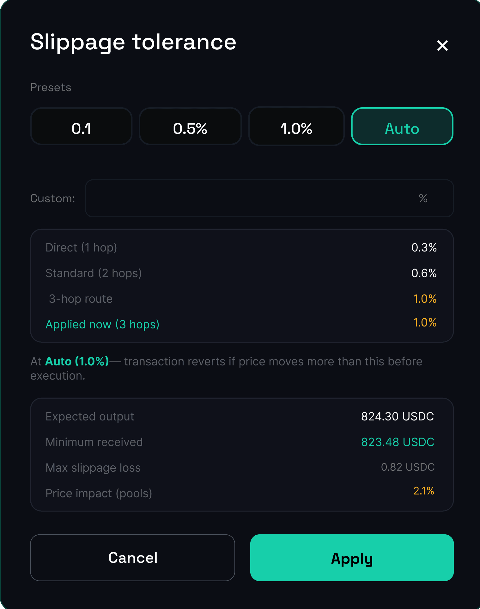The width and height of the screenshot is (480, 609).
Task: Click the Presets label
Action: 51,87
